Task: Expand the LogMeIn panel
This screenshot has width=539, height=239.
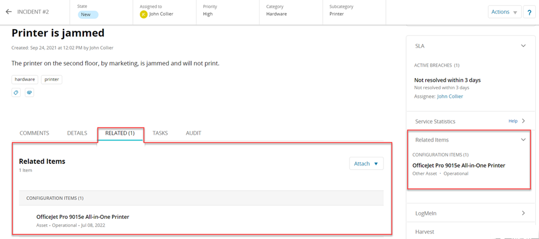Action: click(x=523, y=213)
